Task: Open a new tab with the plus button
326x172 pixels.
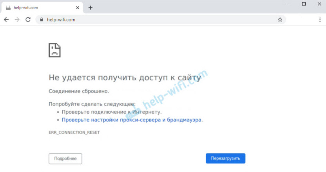Action: (90, 8)
